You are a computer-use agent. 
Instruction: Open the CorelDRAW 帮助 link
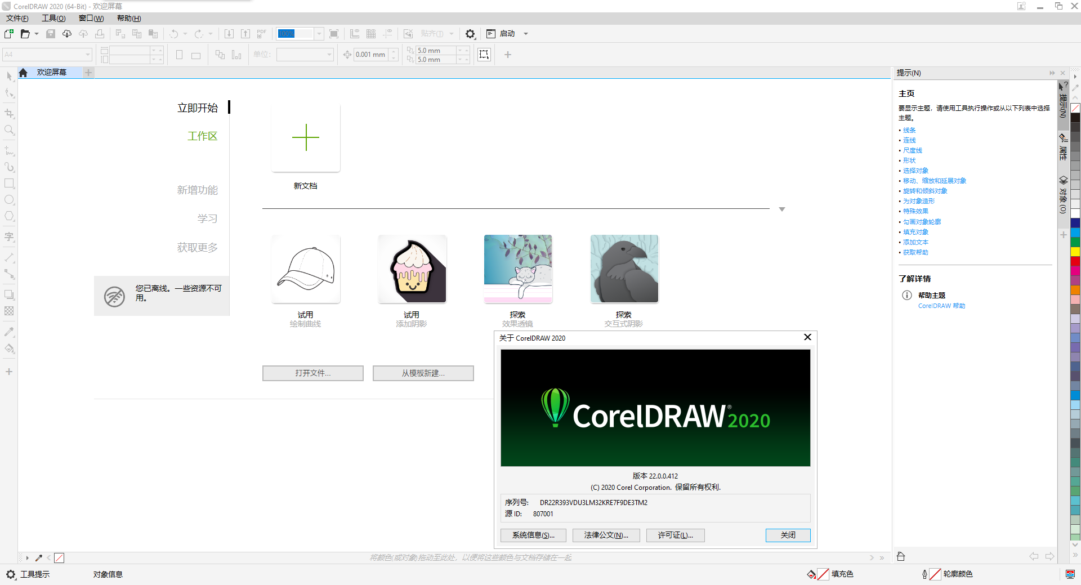click(x=941, y=306)
